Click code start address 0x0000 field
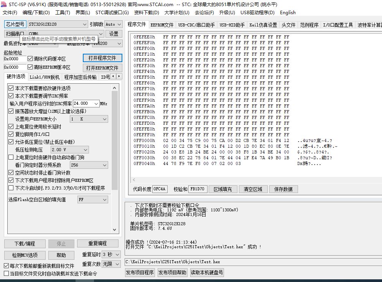Viewport: 382px width, 282px height. click(x=15, y=59)
